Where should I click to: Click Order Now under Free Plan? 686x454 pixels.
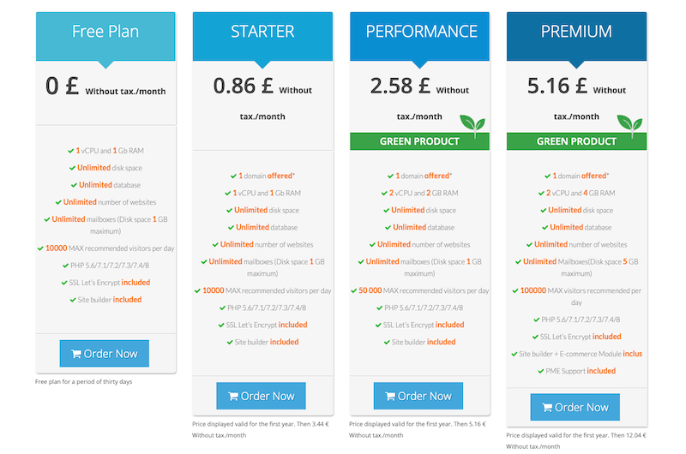104,353
